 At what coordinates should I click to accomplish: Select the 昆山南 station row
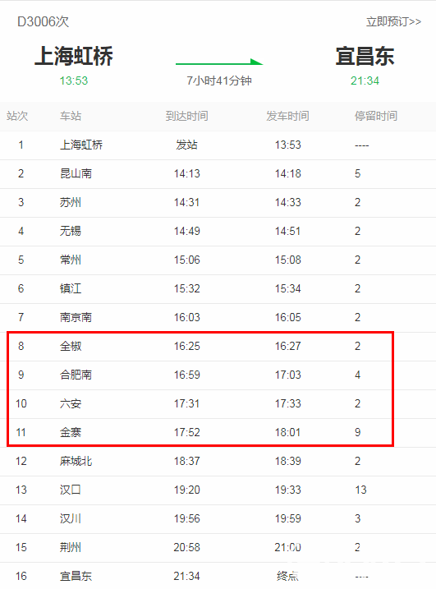coord(218,174)
